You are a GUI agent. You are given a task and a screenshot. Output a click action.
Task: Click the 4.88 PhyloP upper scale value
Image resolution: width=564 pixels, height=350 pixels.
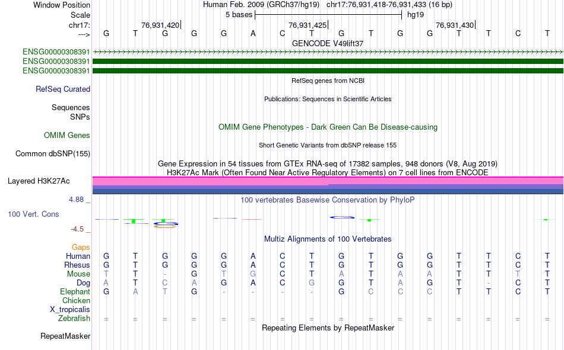coord(76,199)
